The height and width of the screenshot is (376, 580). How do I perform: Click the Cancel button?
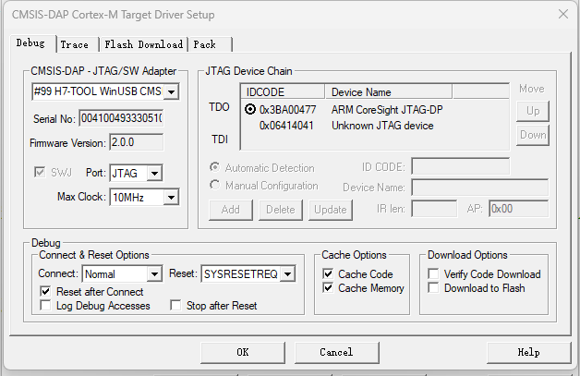[336, 352]
